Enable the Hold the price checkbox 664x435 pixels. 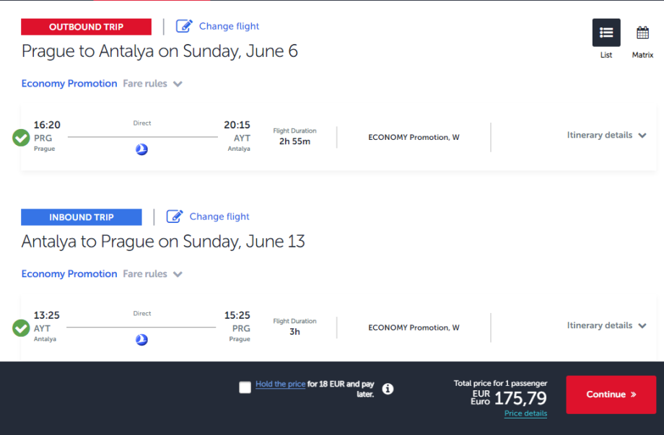coord(245,387)
